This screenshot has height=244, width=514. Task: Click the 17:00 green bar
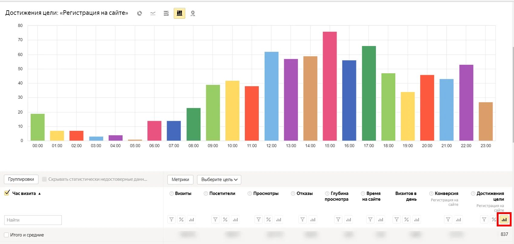coord(369,93)
